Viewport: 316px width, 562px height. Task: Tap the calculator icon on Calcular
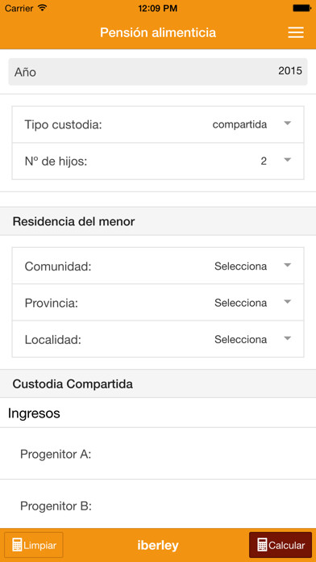pyautogui.click(x=262, y=545)
